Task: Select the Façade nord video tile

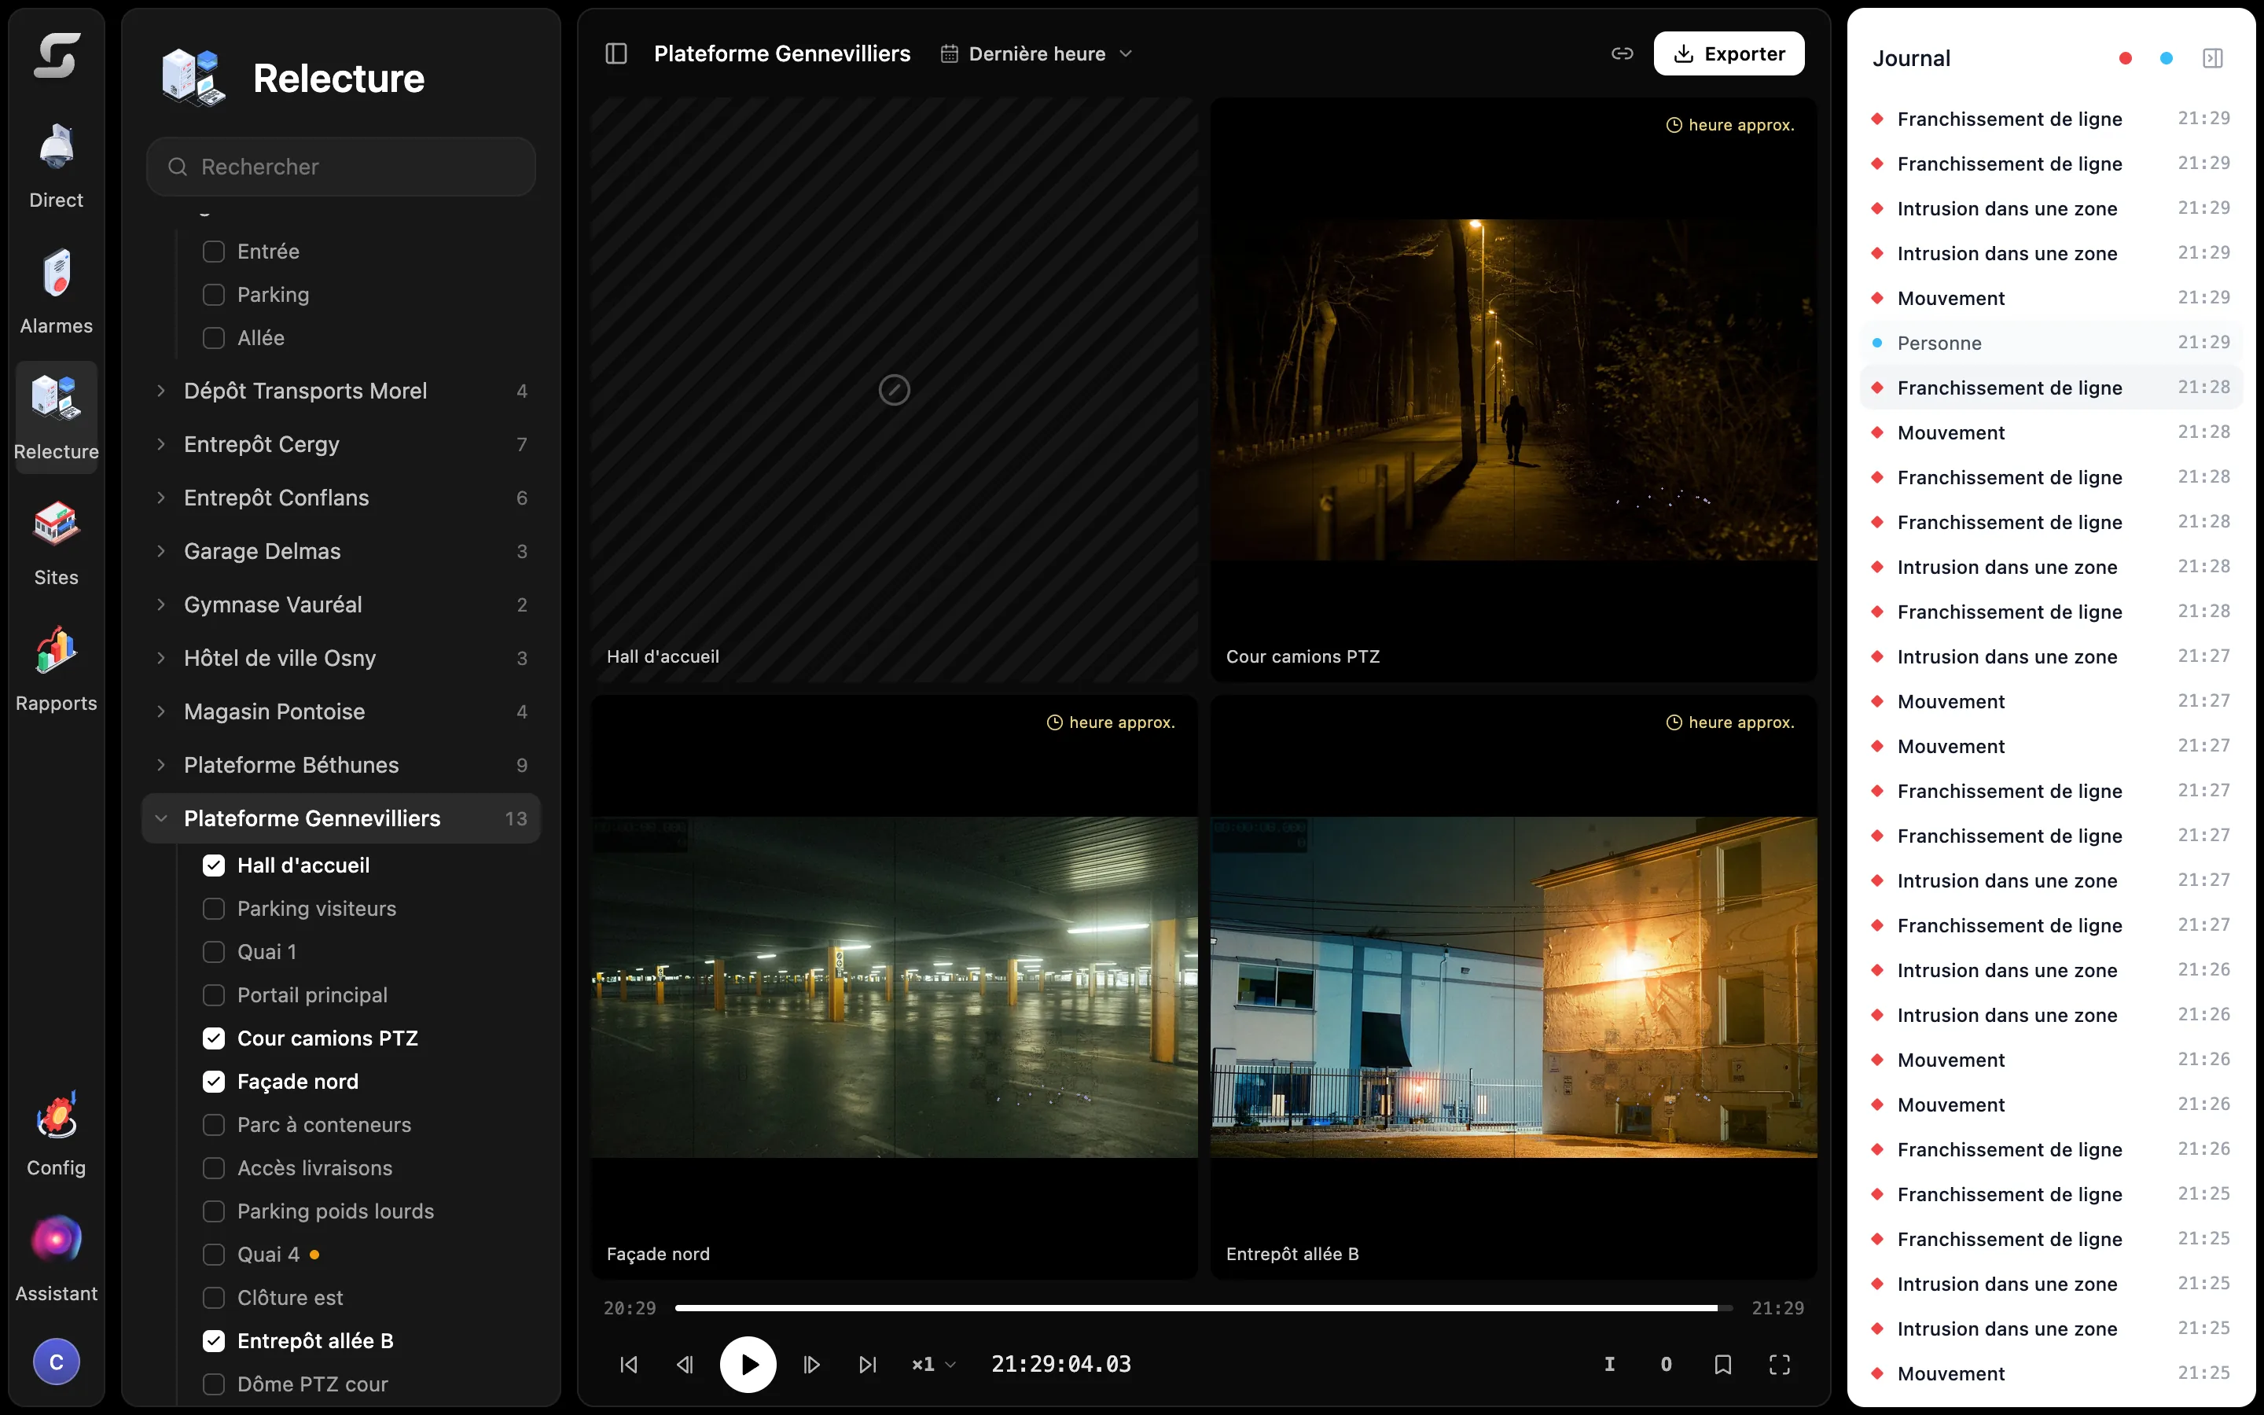Action: click(894, 987)
